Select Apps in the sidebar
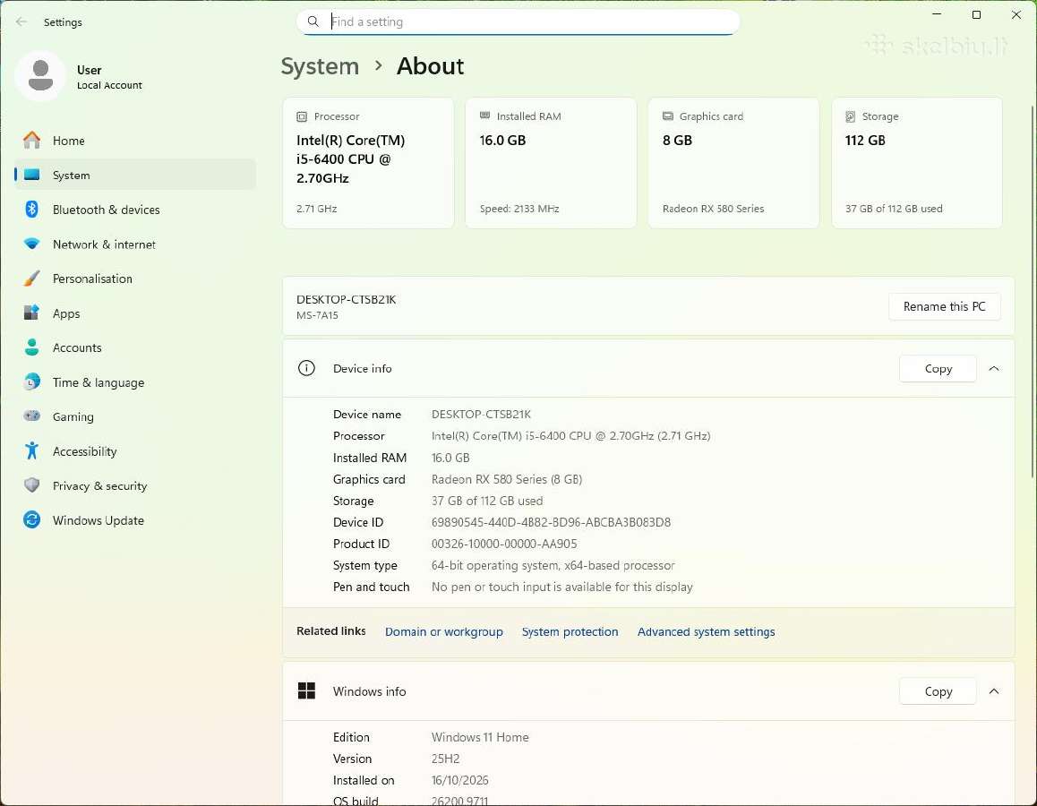Screen dimensions: 1037x806 pos(135,313)
